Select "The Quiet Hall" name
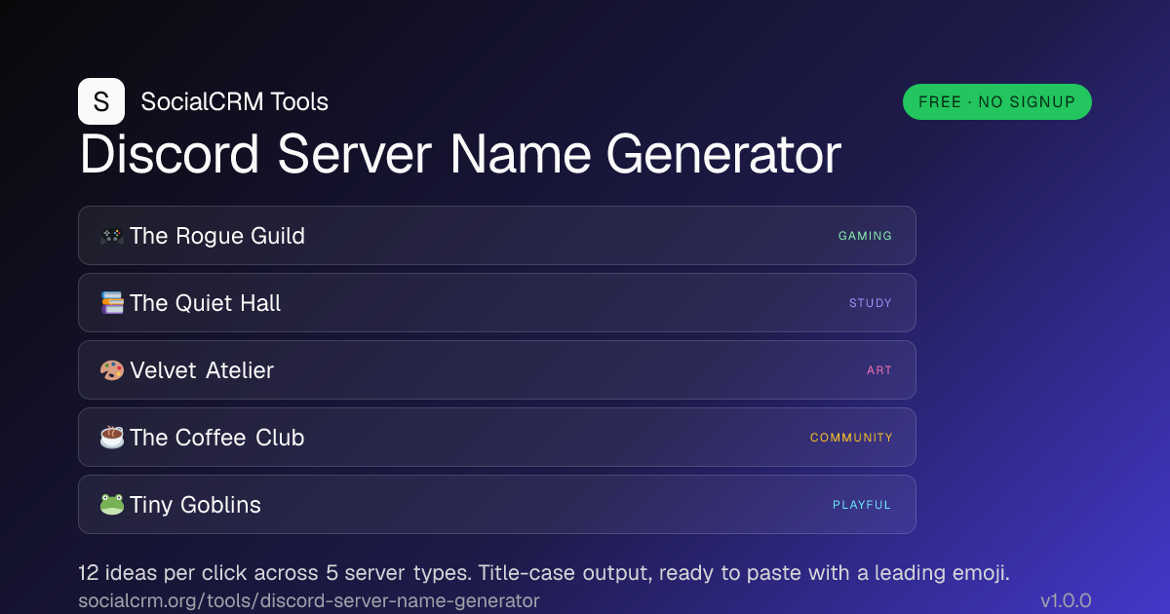This screenshot has width=1170, height=614. pyautogui.click(x=205, y=303)
